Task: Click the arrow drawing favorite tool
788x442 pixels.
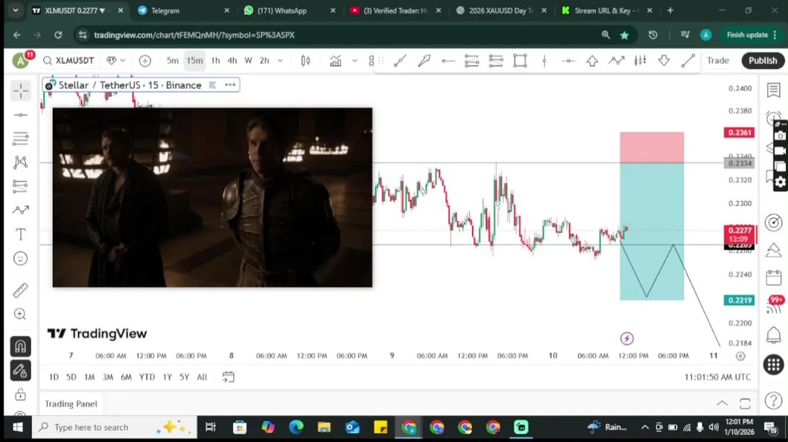Action: (424, 60)
